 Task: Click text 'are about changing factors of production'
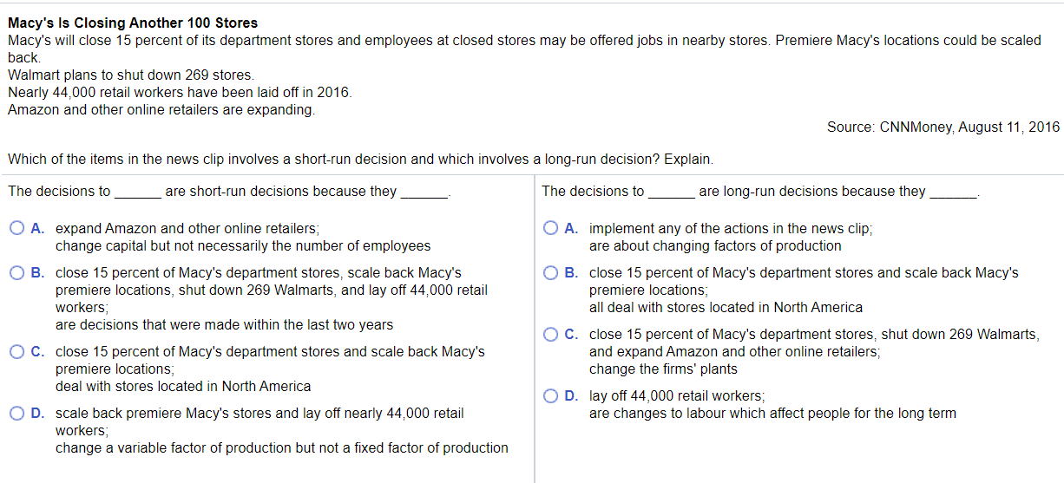pyautogui.click(x=715, y=246)
